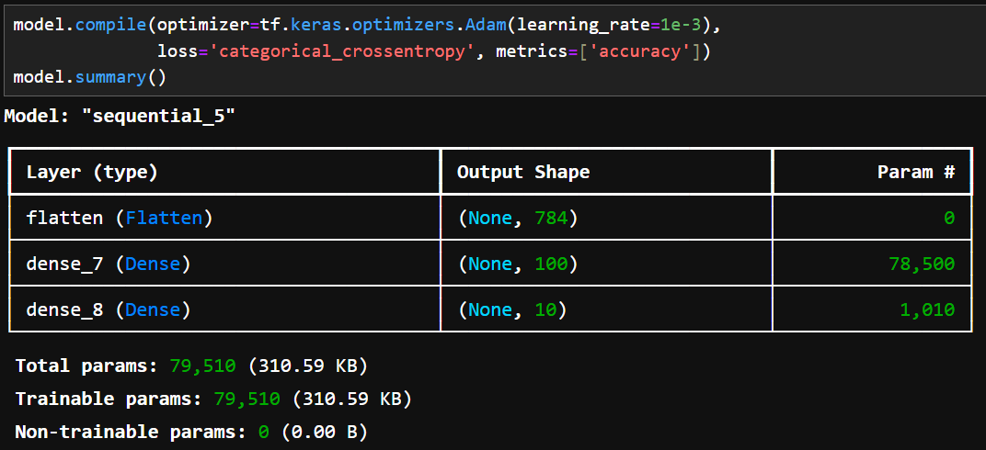
Task: Click the "Layer (type)" column header
Action: 92,172
